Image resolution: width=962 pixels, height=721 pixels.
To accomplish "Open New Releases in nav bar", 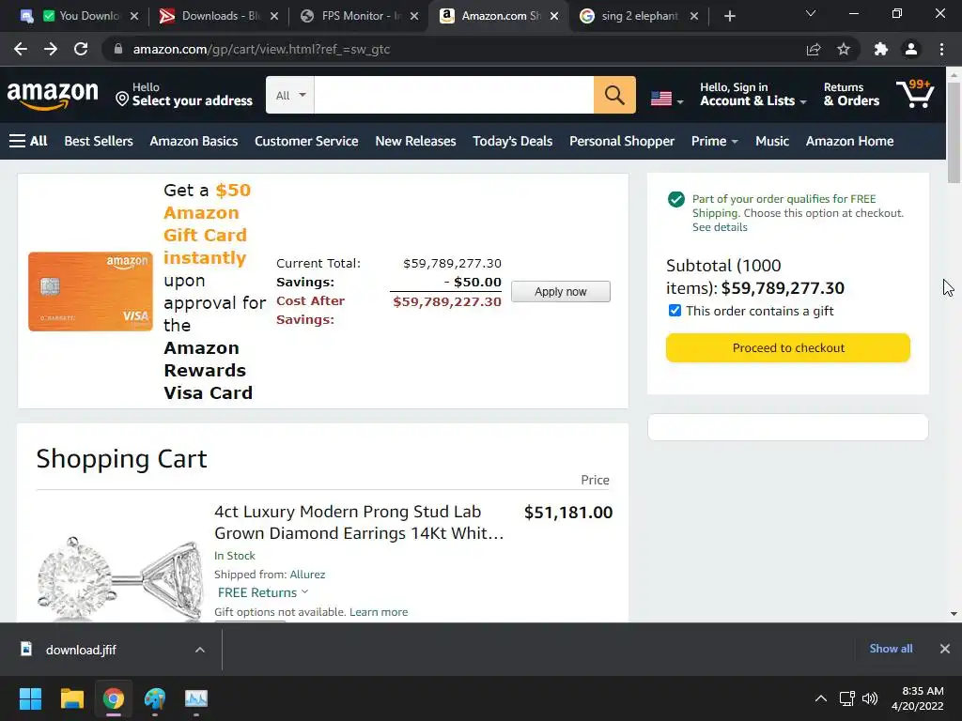I will 415,141.
